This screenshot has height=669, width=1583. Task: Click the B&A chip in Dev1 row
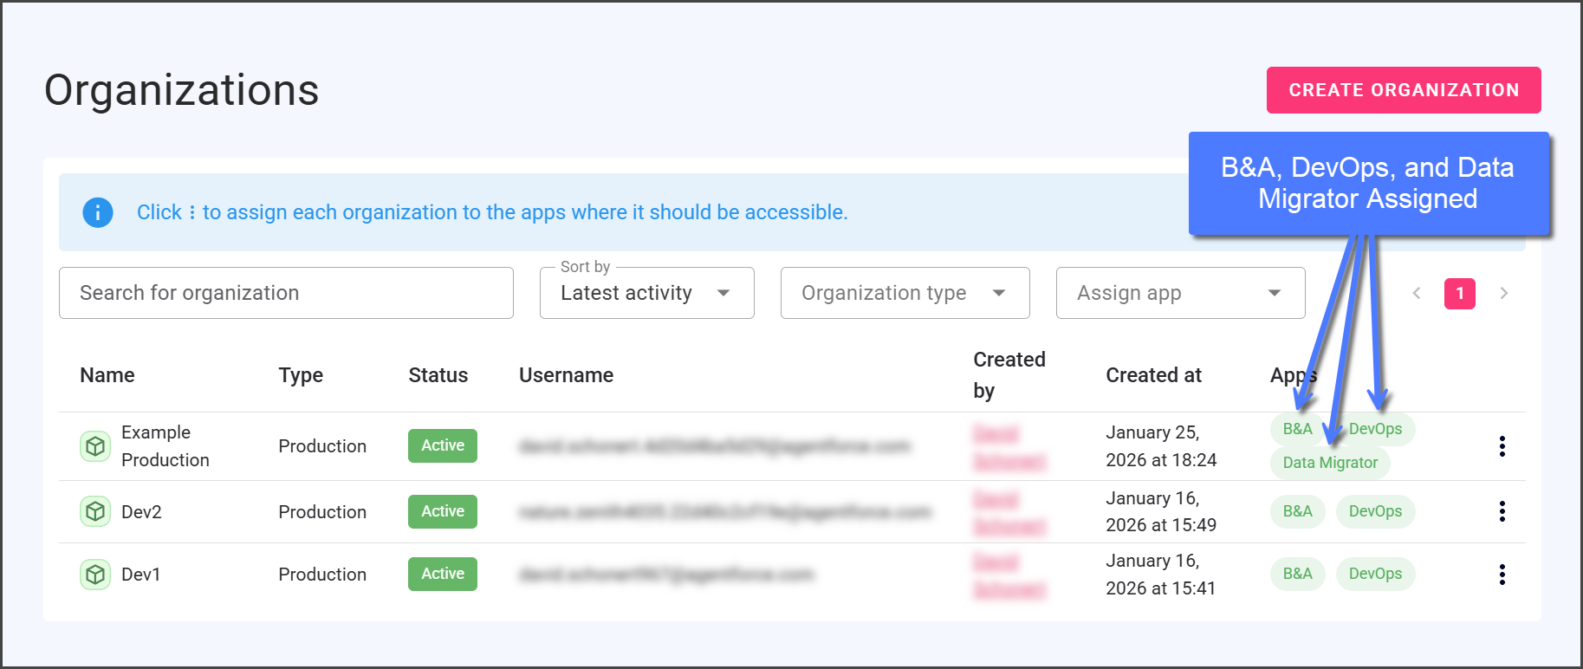pos(1297,574)
